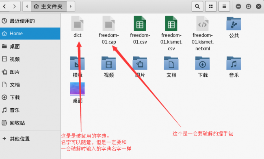Open the search tool
264x159 pixels.
point(197,6)
